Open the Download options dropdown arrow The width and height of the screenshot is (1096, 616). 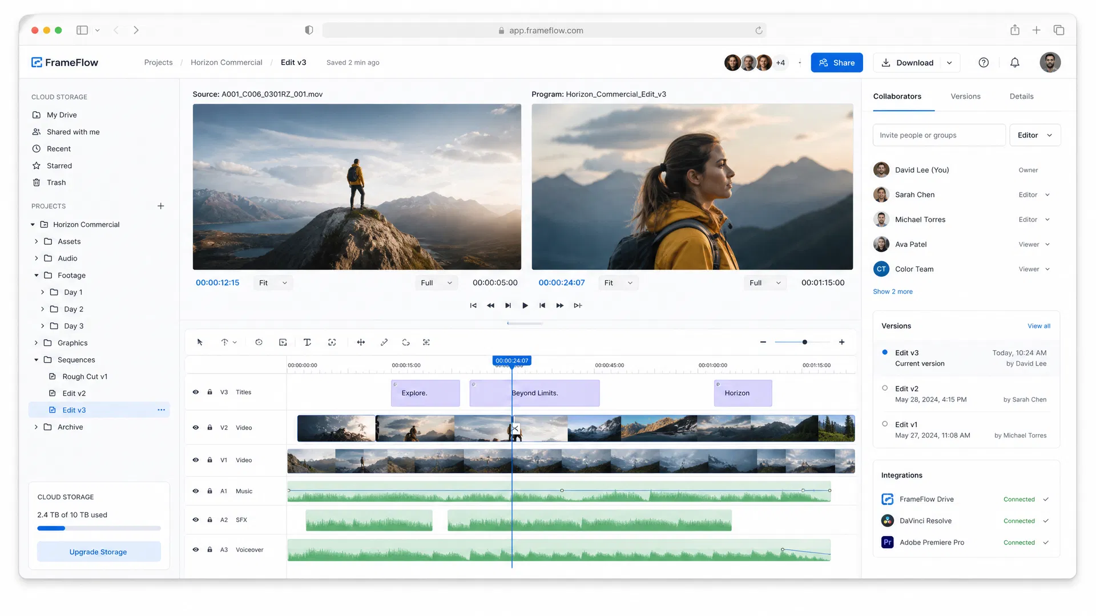point(949,63)
